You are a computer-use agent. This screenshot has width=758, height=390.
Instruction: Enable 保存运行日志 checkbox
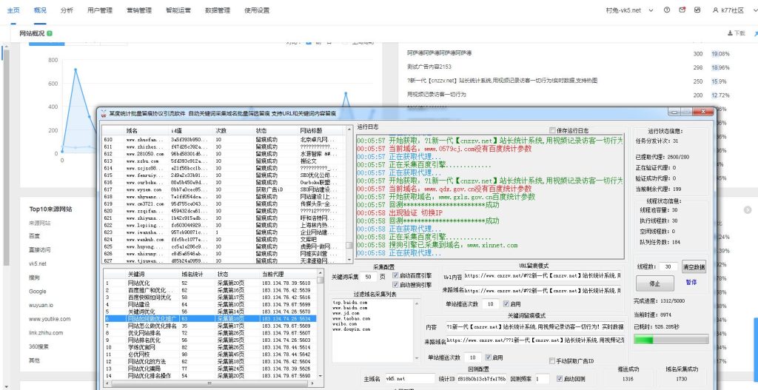[x=551, y=130]
